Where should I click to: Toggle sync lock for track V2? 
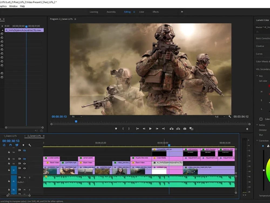click(19, 163)
